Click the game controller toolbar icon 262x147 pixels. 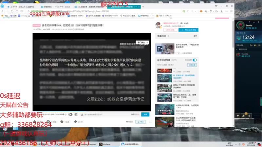201,11
